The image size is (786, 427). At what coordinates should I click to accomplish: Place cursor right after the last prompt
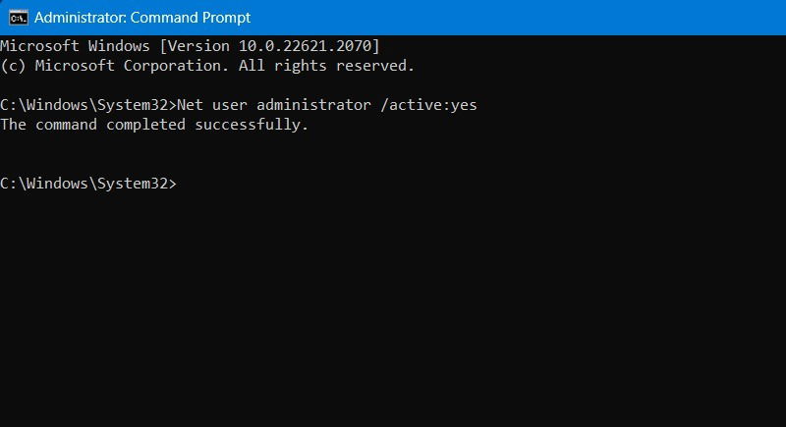click(x=181, y=184)
